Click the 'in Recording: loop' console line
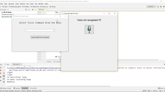Viewport: 165px width, 92px height. pyautogui.click(x=17, y=77)
